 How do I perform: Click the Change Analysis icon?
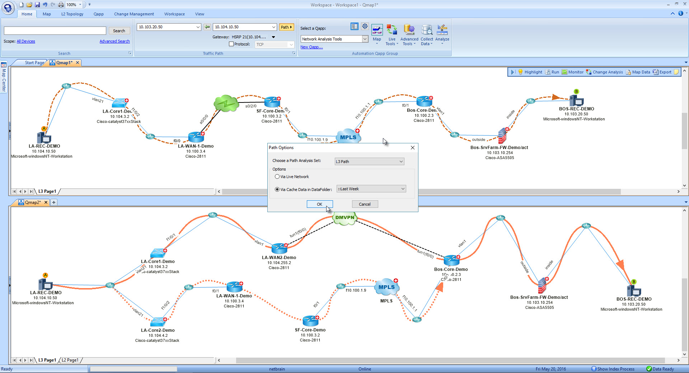click(605, 72)
